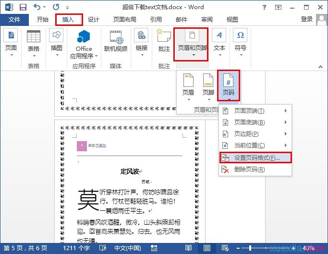Open the Help question mark
Viewport: 328px width, 254px height.
tap(264, 8)
